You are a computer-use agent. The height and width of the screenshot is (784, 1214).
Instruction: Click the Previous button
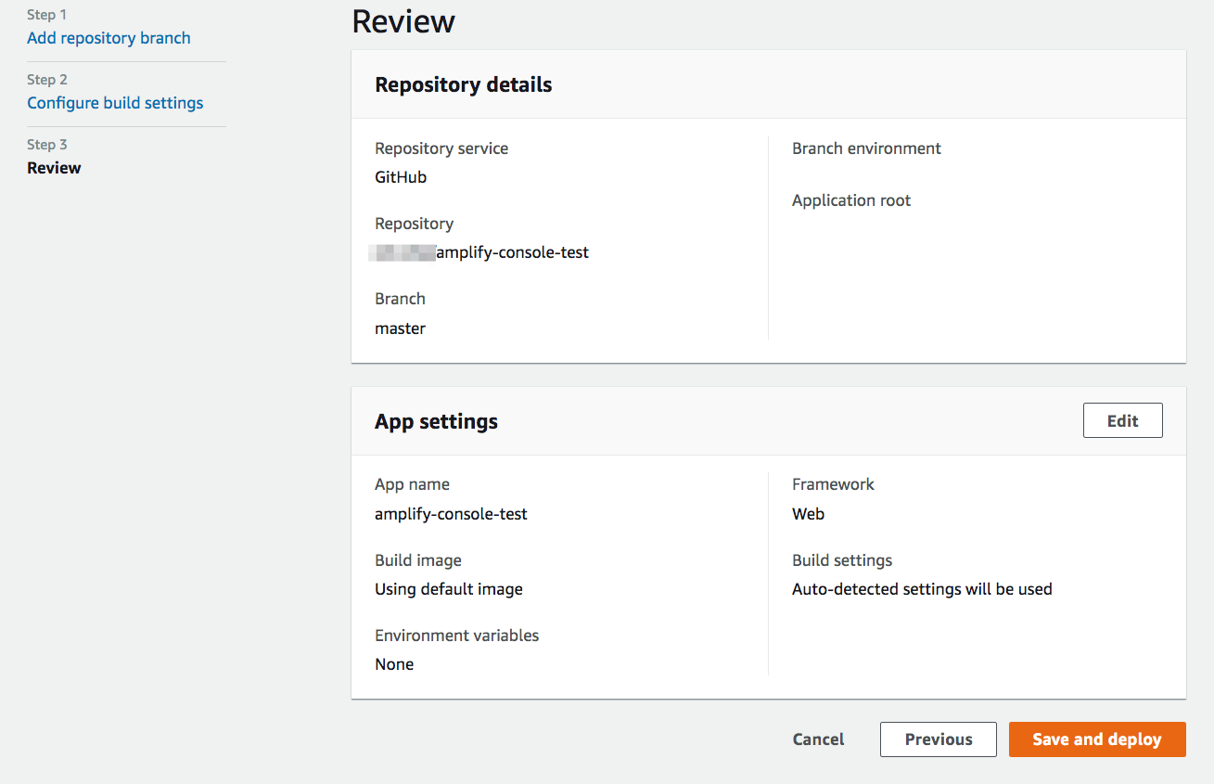pyautogui.click(x=938, y=739)
